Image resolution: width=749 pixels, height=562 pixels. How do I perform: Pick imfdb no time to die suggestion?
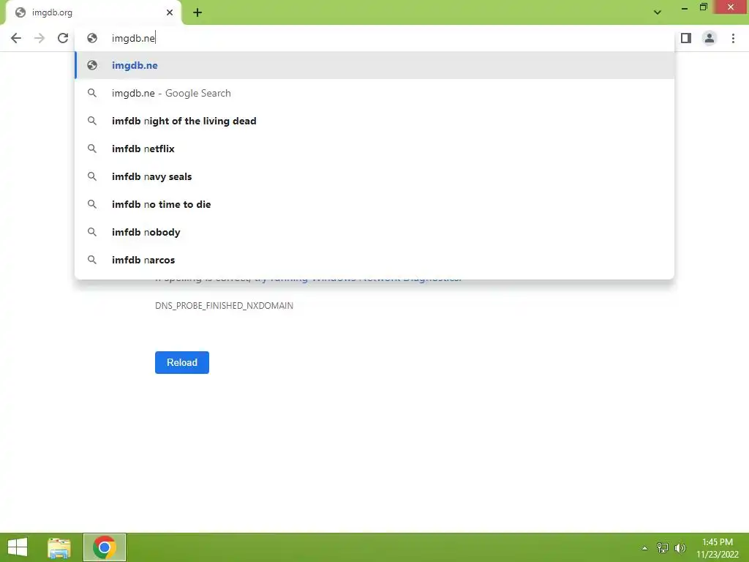374,204
